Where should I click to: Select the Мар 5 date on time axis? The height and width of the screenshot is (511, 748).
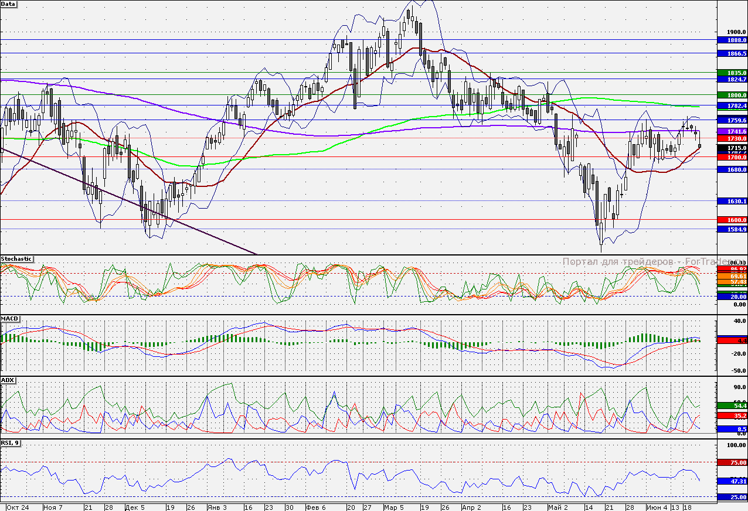click(x=394, y=507)
